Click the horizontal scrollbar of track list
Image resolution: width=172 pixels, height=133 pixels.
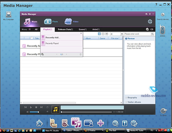click(x=49, y=102)
